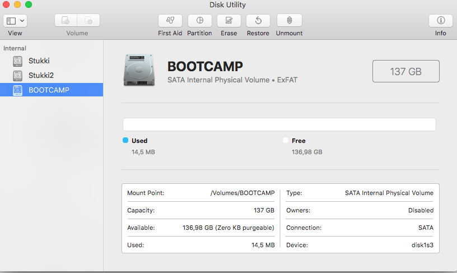Open the Info panel
Screen dimensions: 457x273
tap(440, 21)
